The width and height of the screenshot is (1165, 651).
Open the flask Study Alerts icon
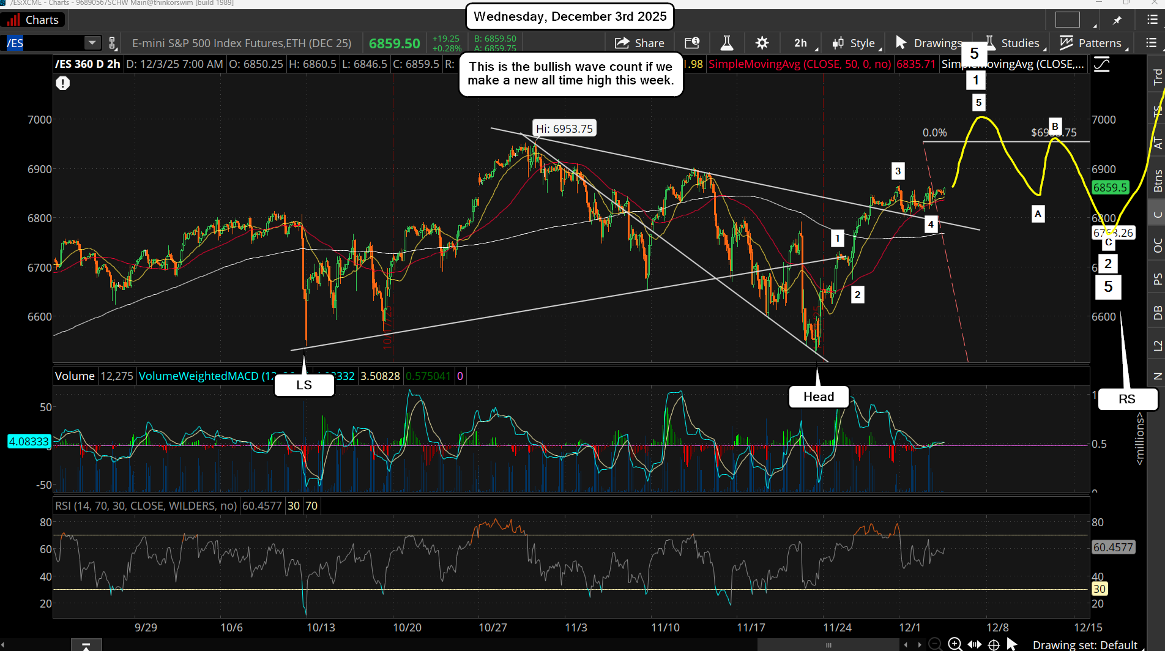(x=726, y=43)
